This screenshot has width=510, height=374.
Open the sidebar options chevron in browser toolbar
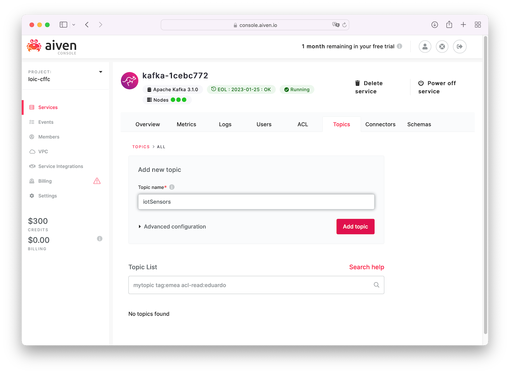click(74, 25)
